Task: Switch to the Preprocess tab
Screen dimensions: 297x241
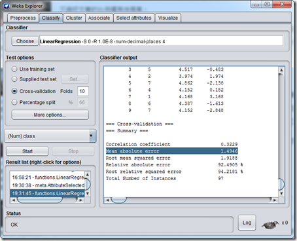Action: [x=23, y=18]
